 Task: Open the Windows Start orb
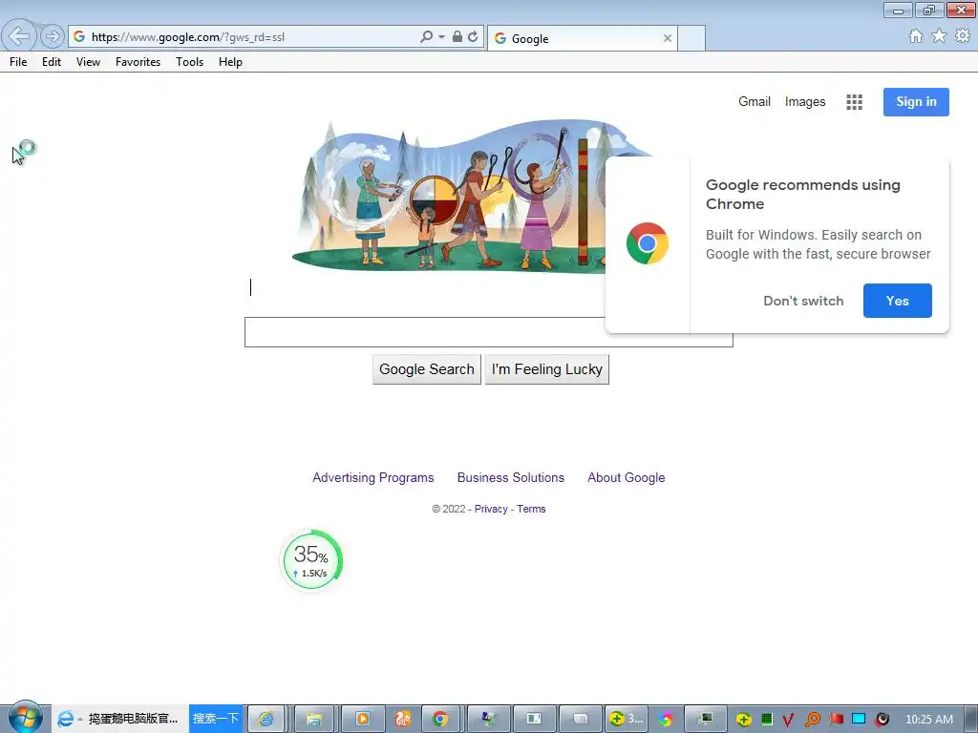tap(25, 717)
